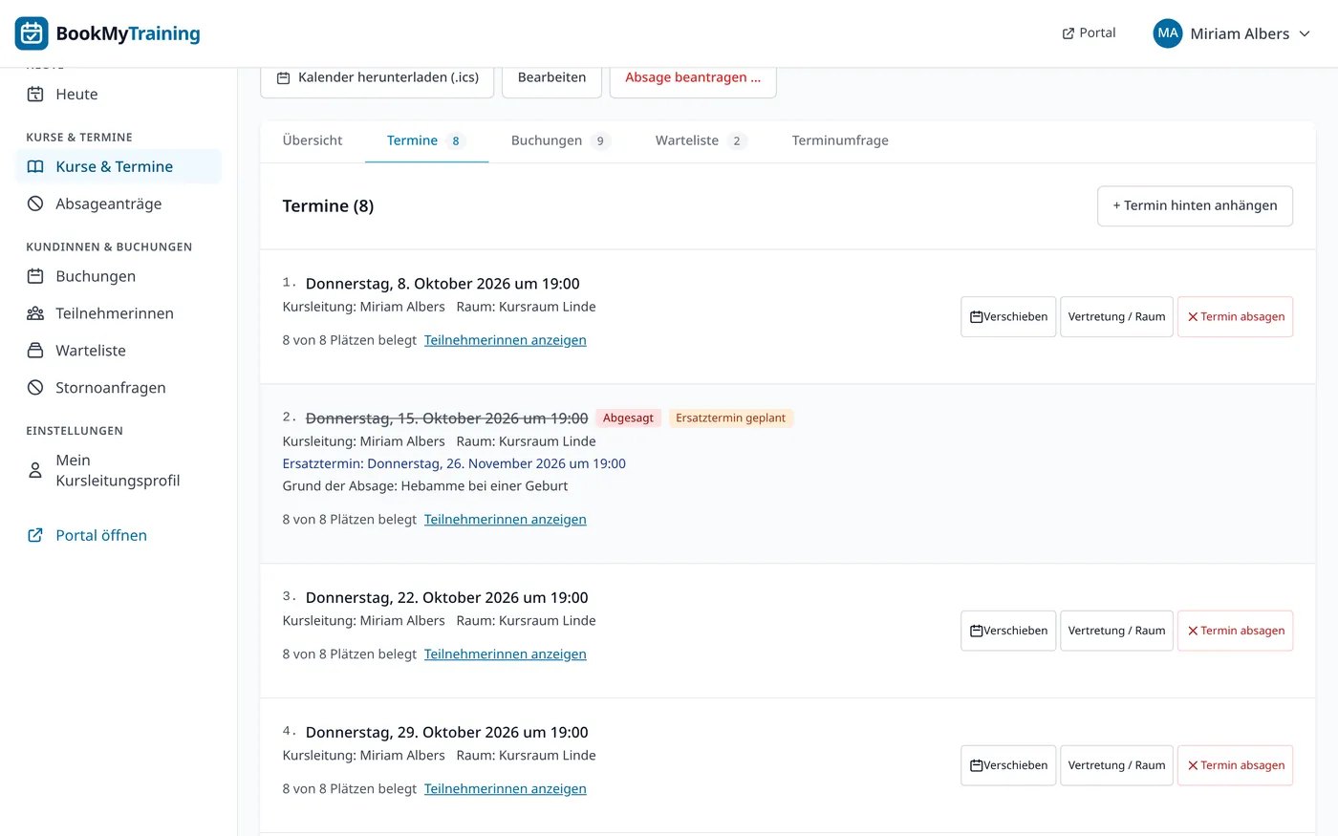Click the external-link icon beside top Portal

[x=1068, y=33]
